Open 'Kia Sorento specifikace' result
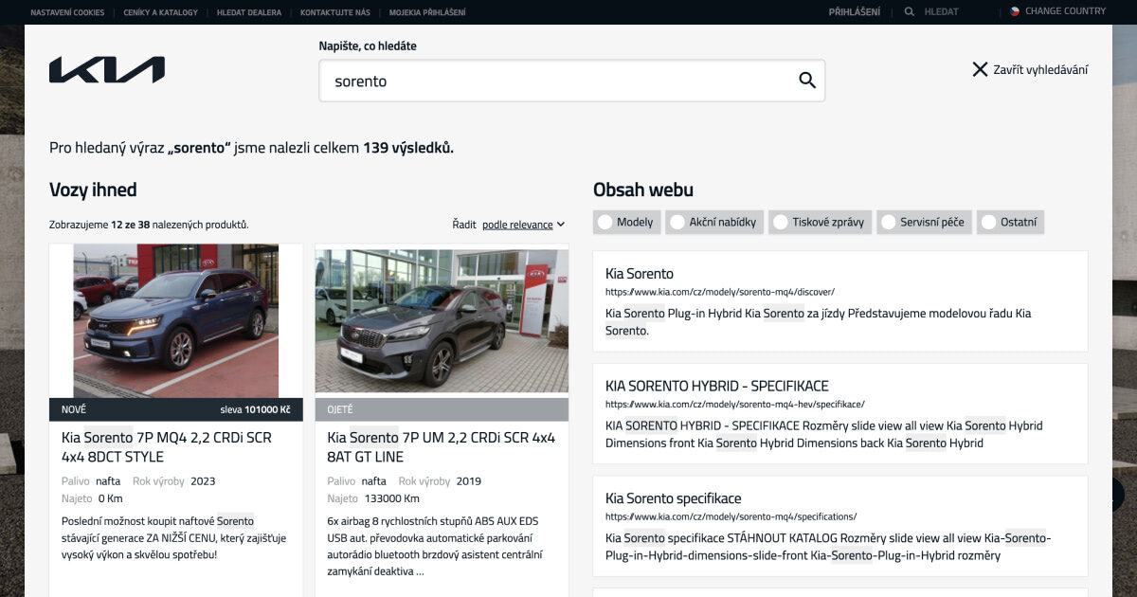Viewport: 1137px width, 597px height. 673,498
